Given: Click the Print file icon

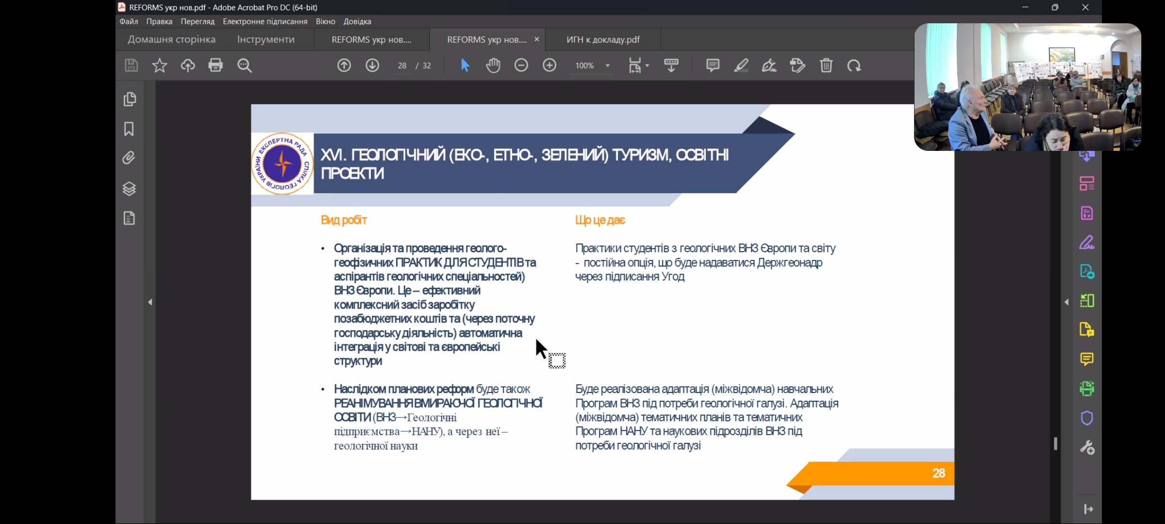Looking at the screenshot, I should [216, 65].
